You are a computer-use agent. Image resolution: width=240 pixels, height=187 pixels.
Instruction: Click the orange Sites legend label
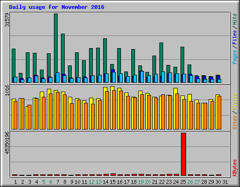pos(235,122)
